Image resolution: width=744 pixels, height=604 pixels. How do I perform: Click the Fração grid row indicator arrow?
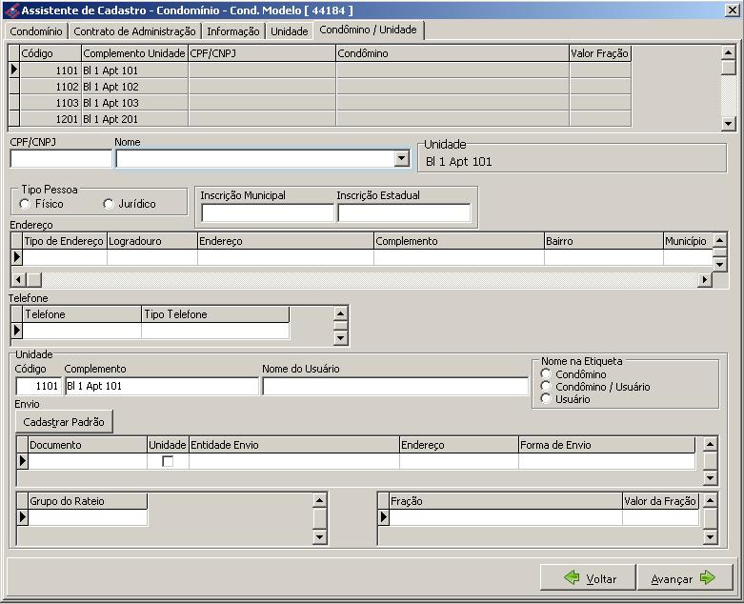384,517
